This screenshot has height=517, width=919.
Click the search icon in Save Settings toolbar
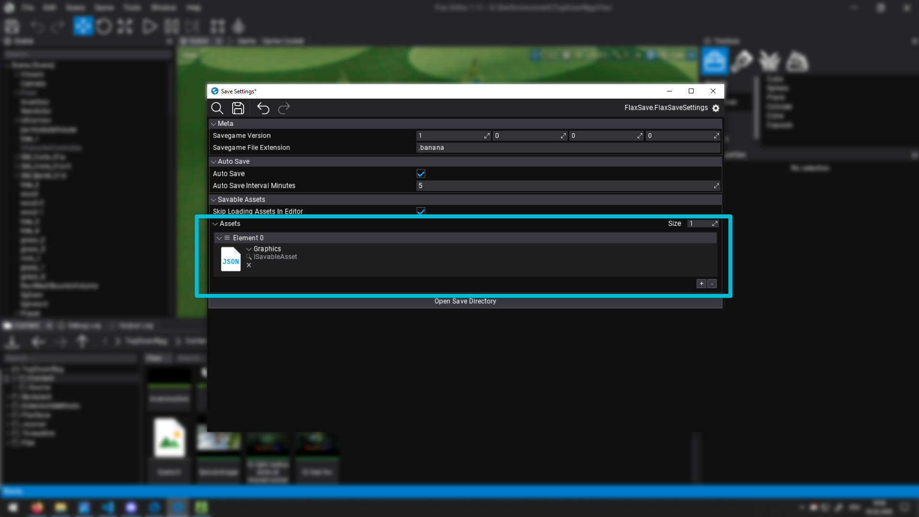tap(217, 108)
